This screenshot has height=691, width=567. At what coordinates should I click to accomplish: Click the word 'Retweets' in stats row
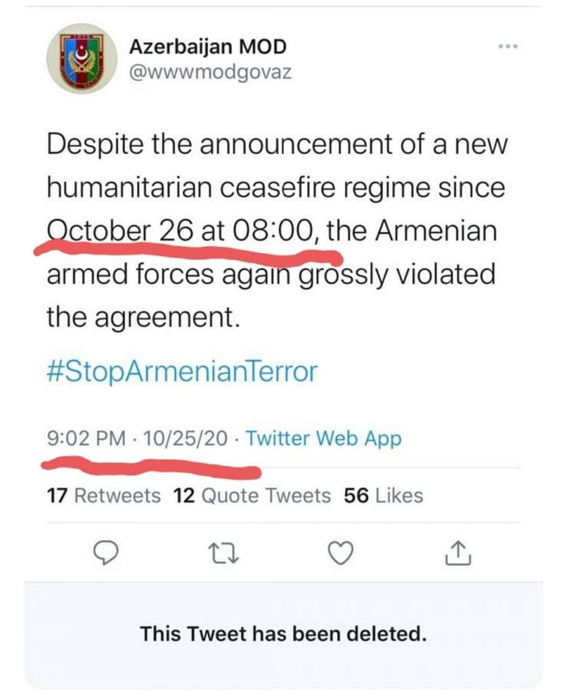pos(117,495)
